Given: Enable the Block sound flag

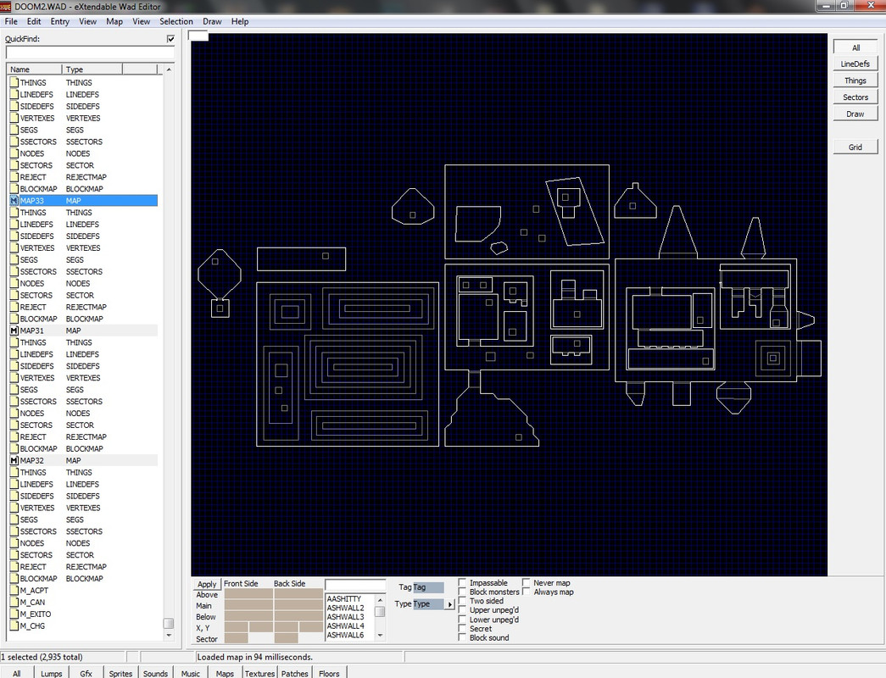Looking at the screenshot, I should click(x=462, y=637).
